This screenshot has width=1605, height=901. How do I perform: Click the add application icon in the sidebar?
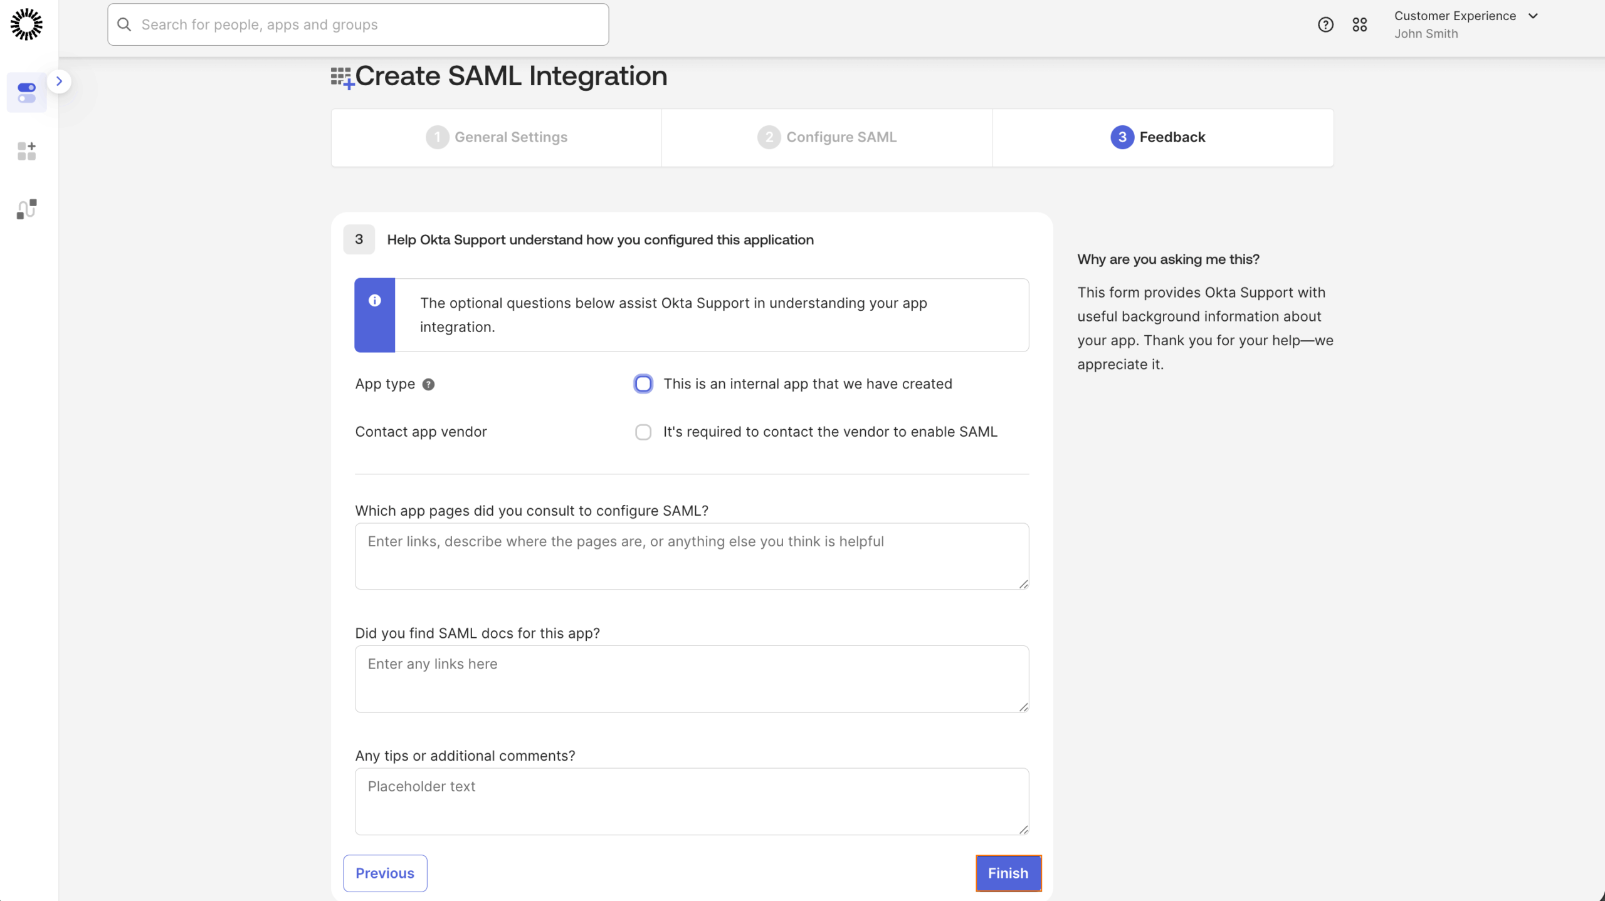click(x=26, y=150)
